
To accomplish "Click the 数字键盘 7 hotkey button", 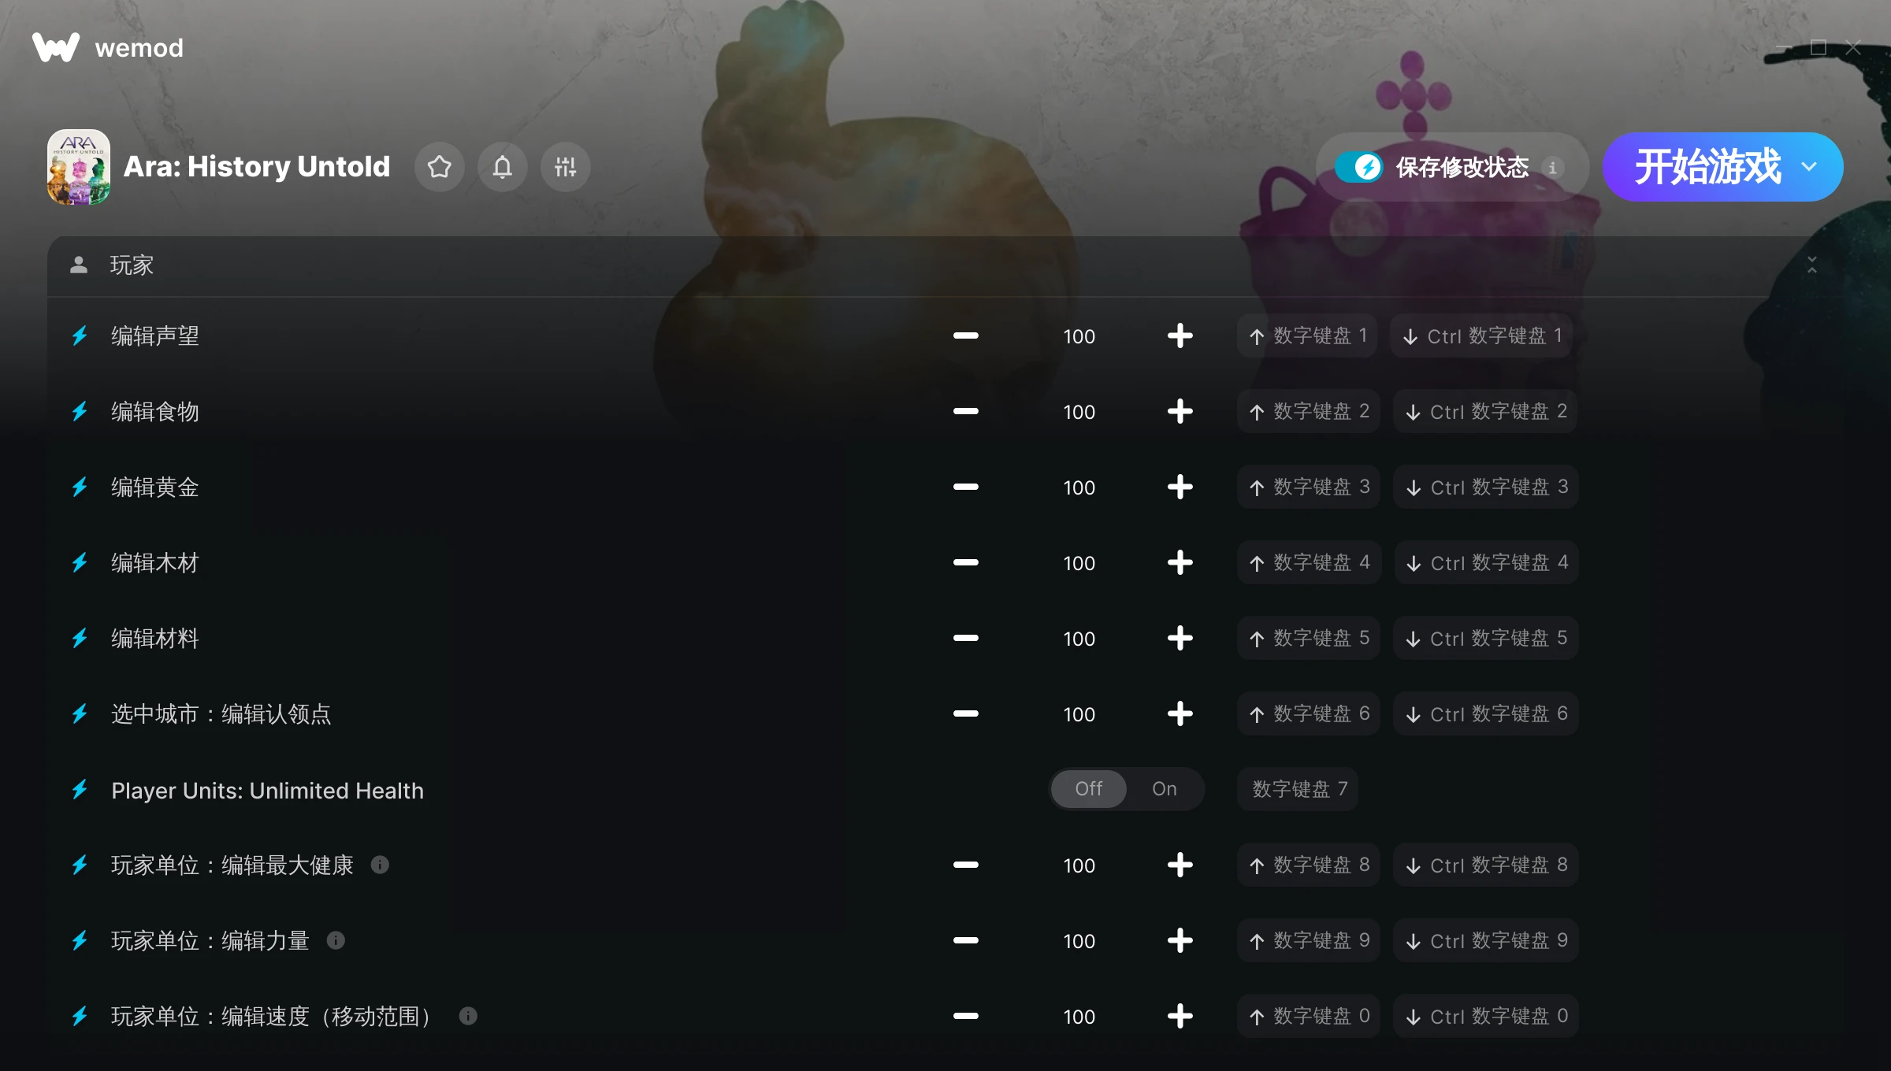I will click(1298, 789).
